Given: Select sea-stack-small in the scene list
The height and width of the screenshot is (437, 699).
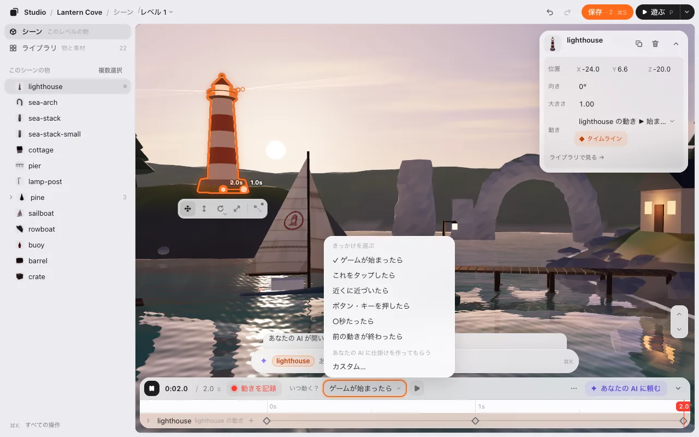Looking at the screenshot, I should pyautogui.click(x=68, y=134).
